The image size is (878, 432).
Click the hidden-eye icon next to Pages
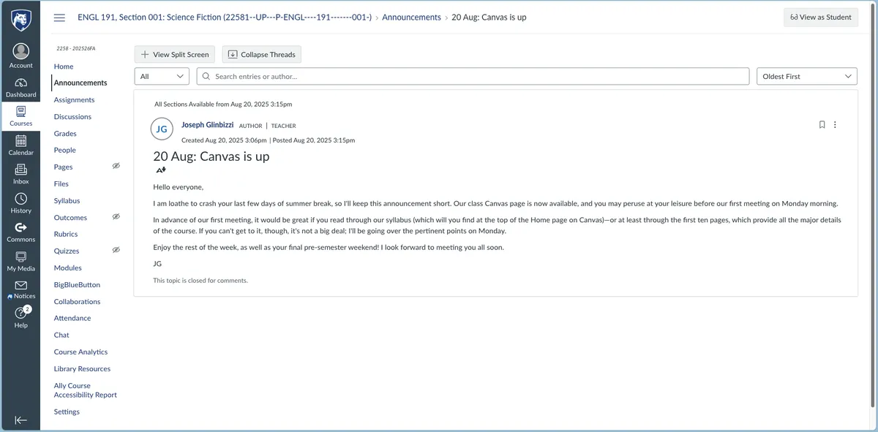116,167
